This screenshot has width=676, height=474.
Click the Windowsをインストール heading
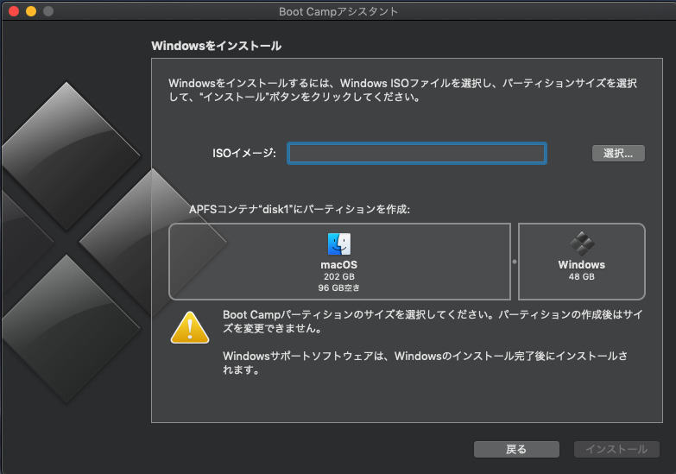(216, 46)
